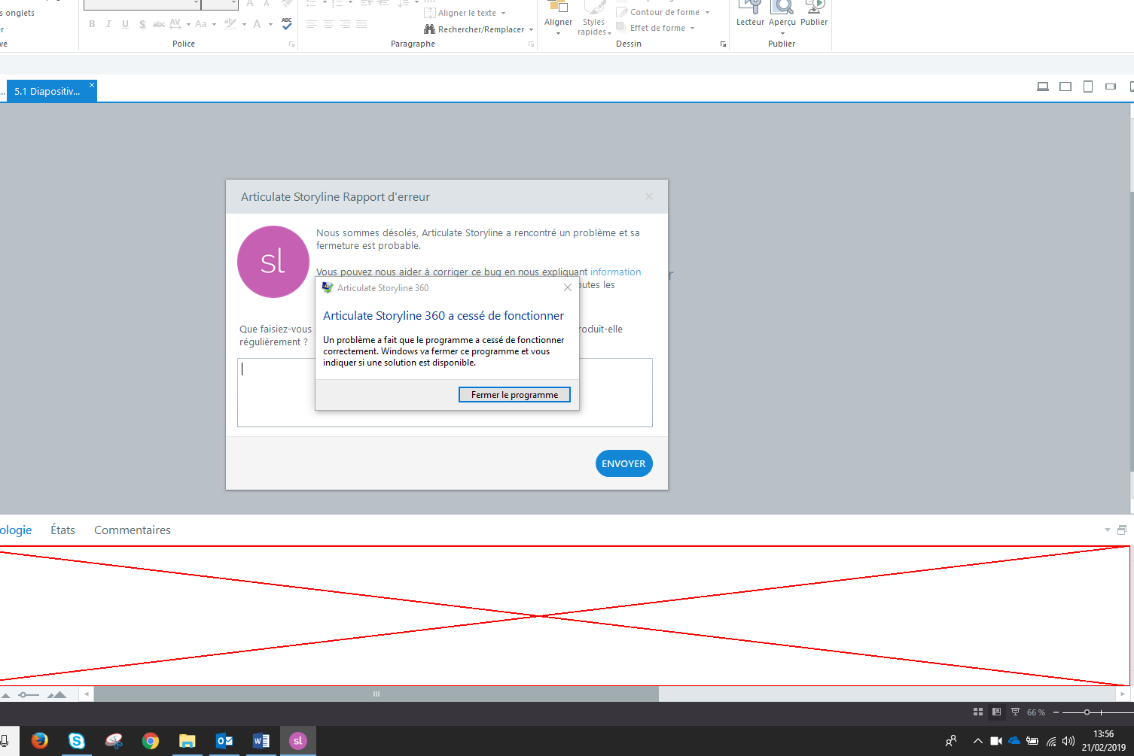Viewport: 1134px width, 756px height.
Task: Open the Effet de forme dropdown
Action: coord(656,28)
